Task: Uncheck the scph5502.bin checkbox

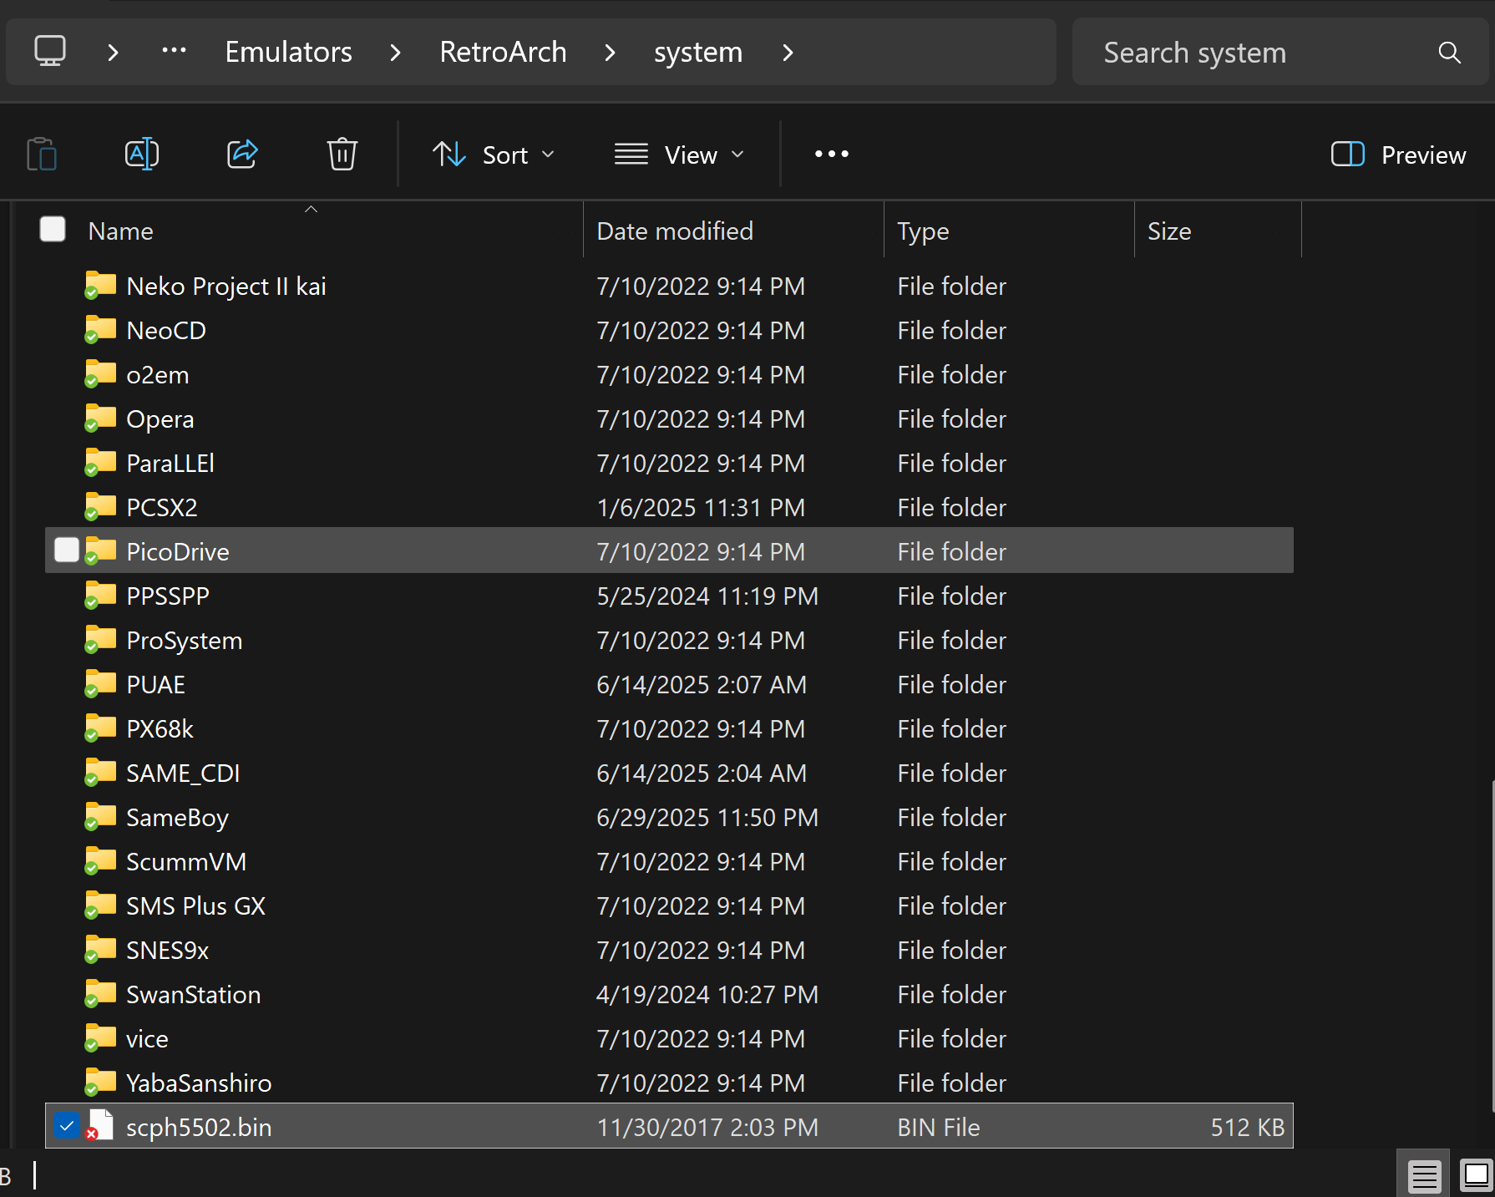Action: point(66,1125)
